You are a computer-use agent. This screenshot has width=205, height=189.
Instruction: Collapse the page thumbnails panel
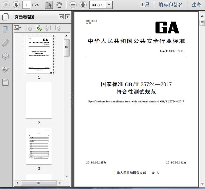[61, 17]
